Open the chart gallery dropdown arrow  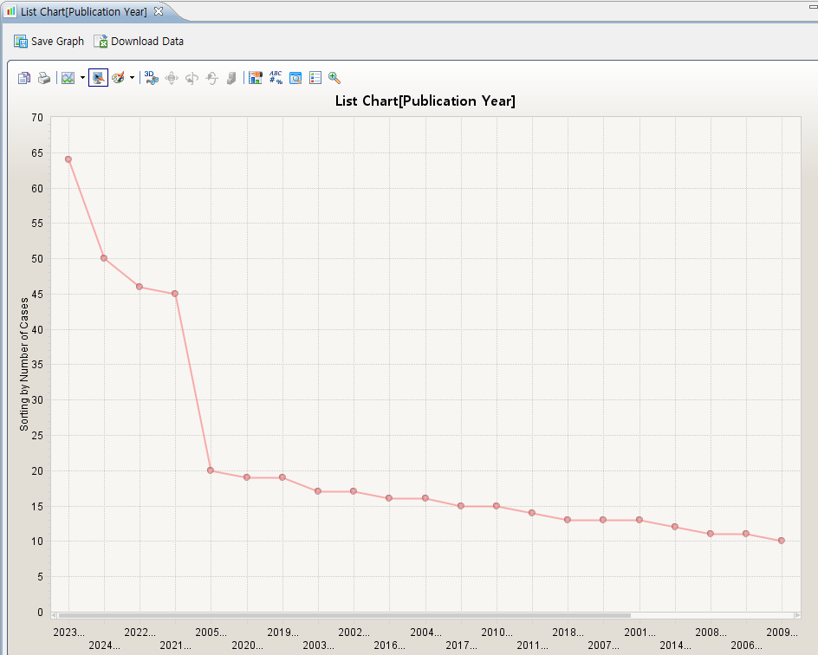[x=82, y=78]
